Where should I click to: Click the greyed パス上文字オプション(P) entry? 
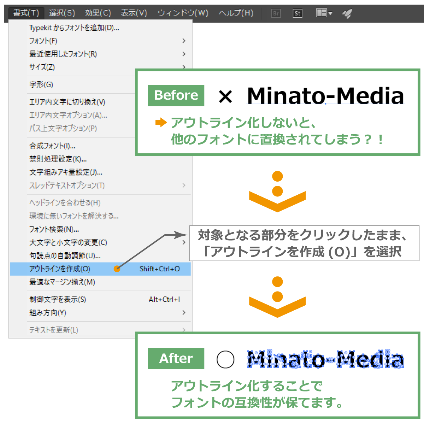73,128
